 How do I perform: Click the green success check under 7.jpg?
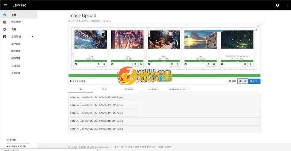[149, 64]
